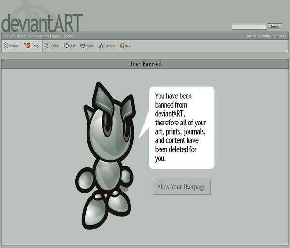
Task: Click the Browse icon in the navigation bar
Action: point(6,46)
